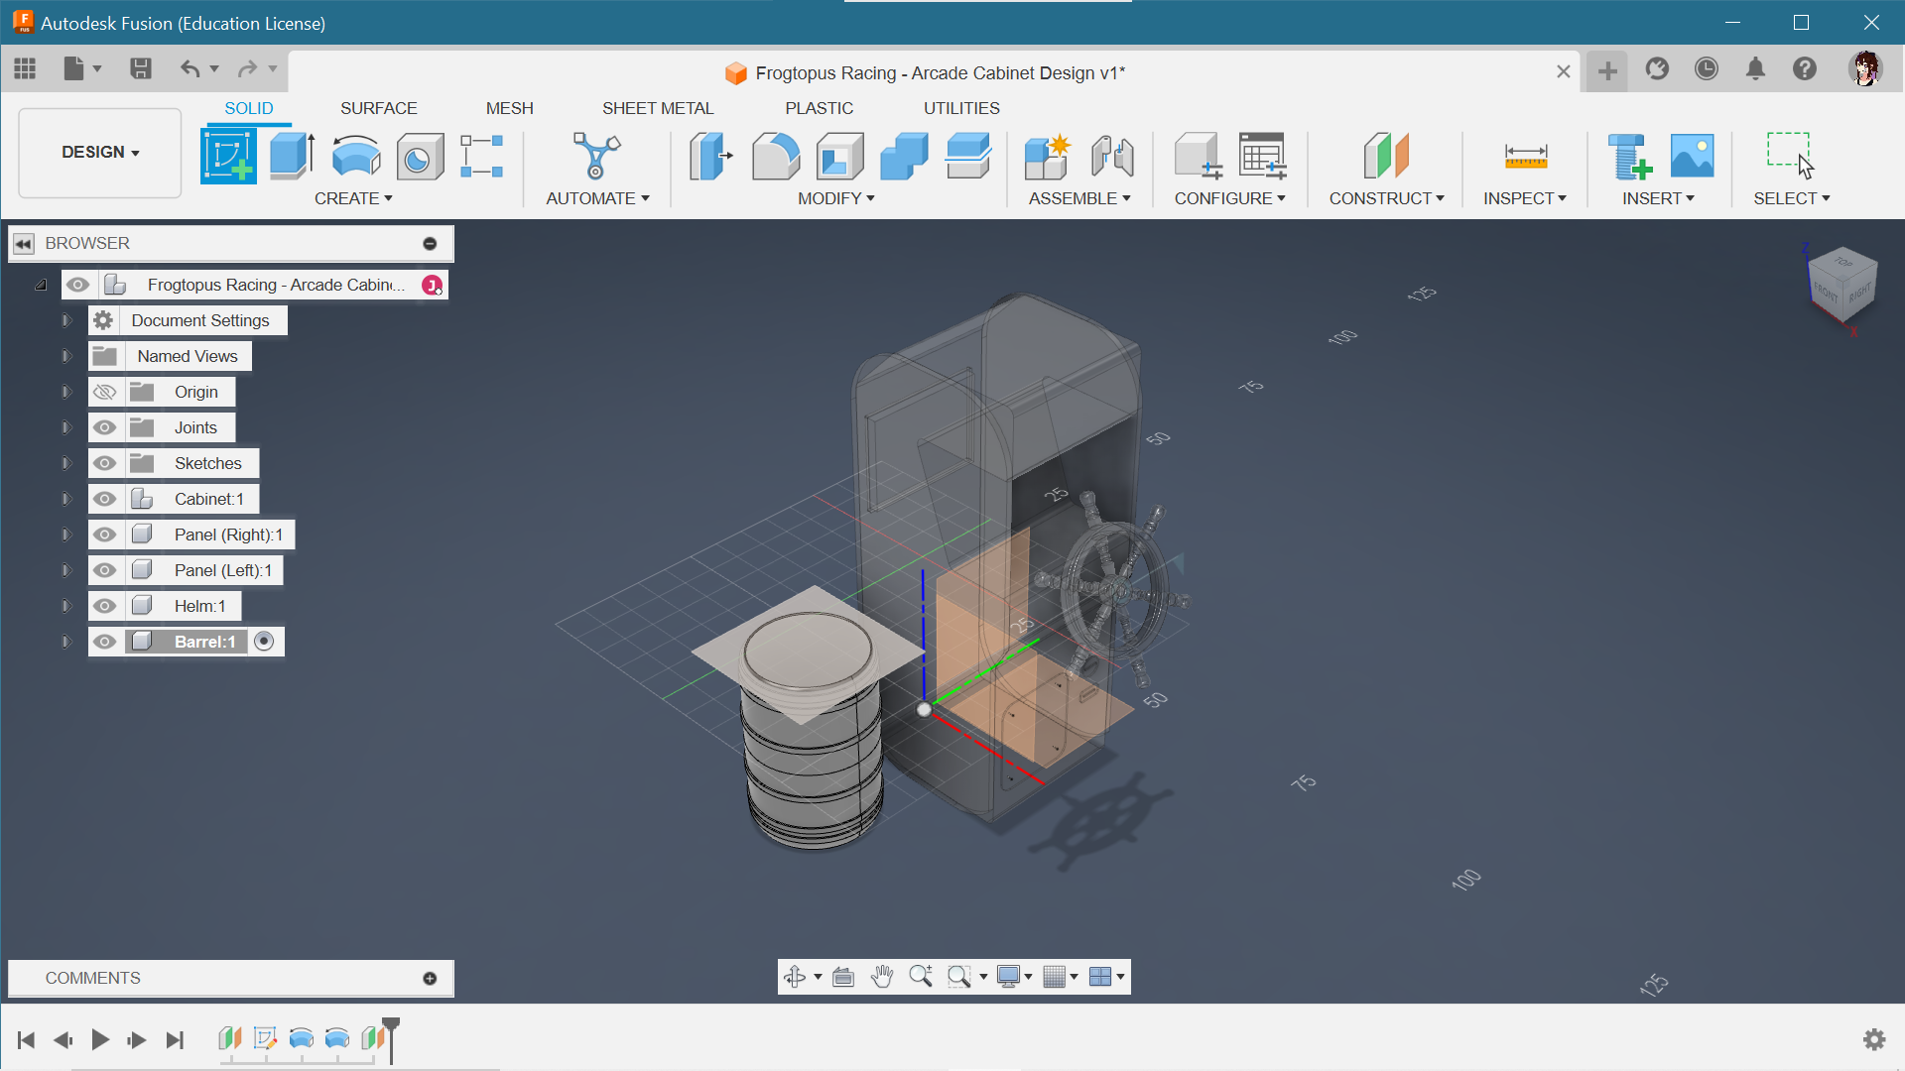Toggle visibility of Barrel:1 layer
The width and height of the screenshot is (1905, 1071).
103,641
